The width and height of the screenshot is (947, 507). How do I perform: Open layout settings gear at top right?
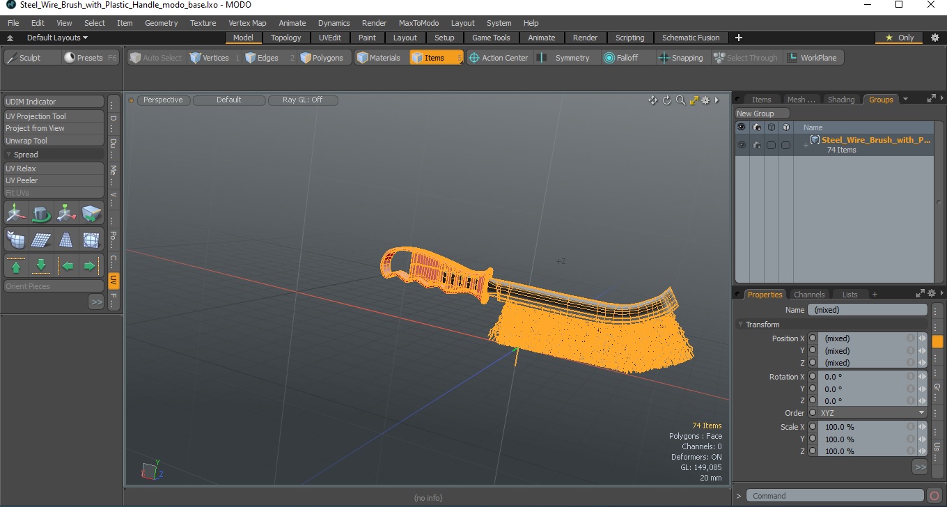(934, 38)
